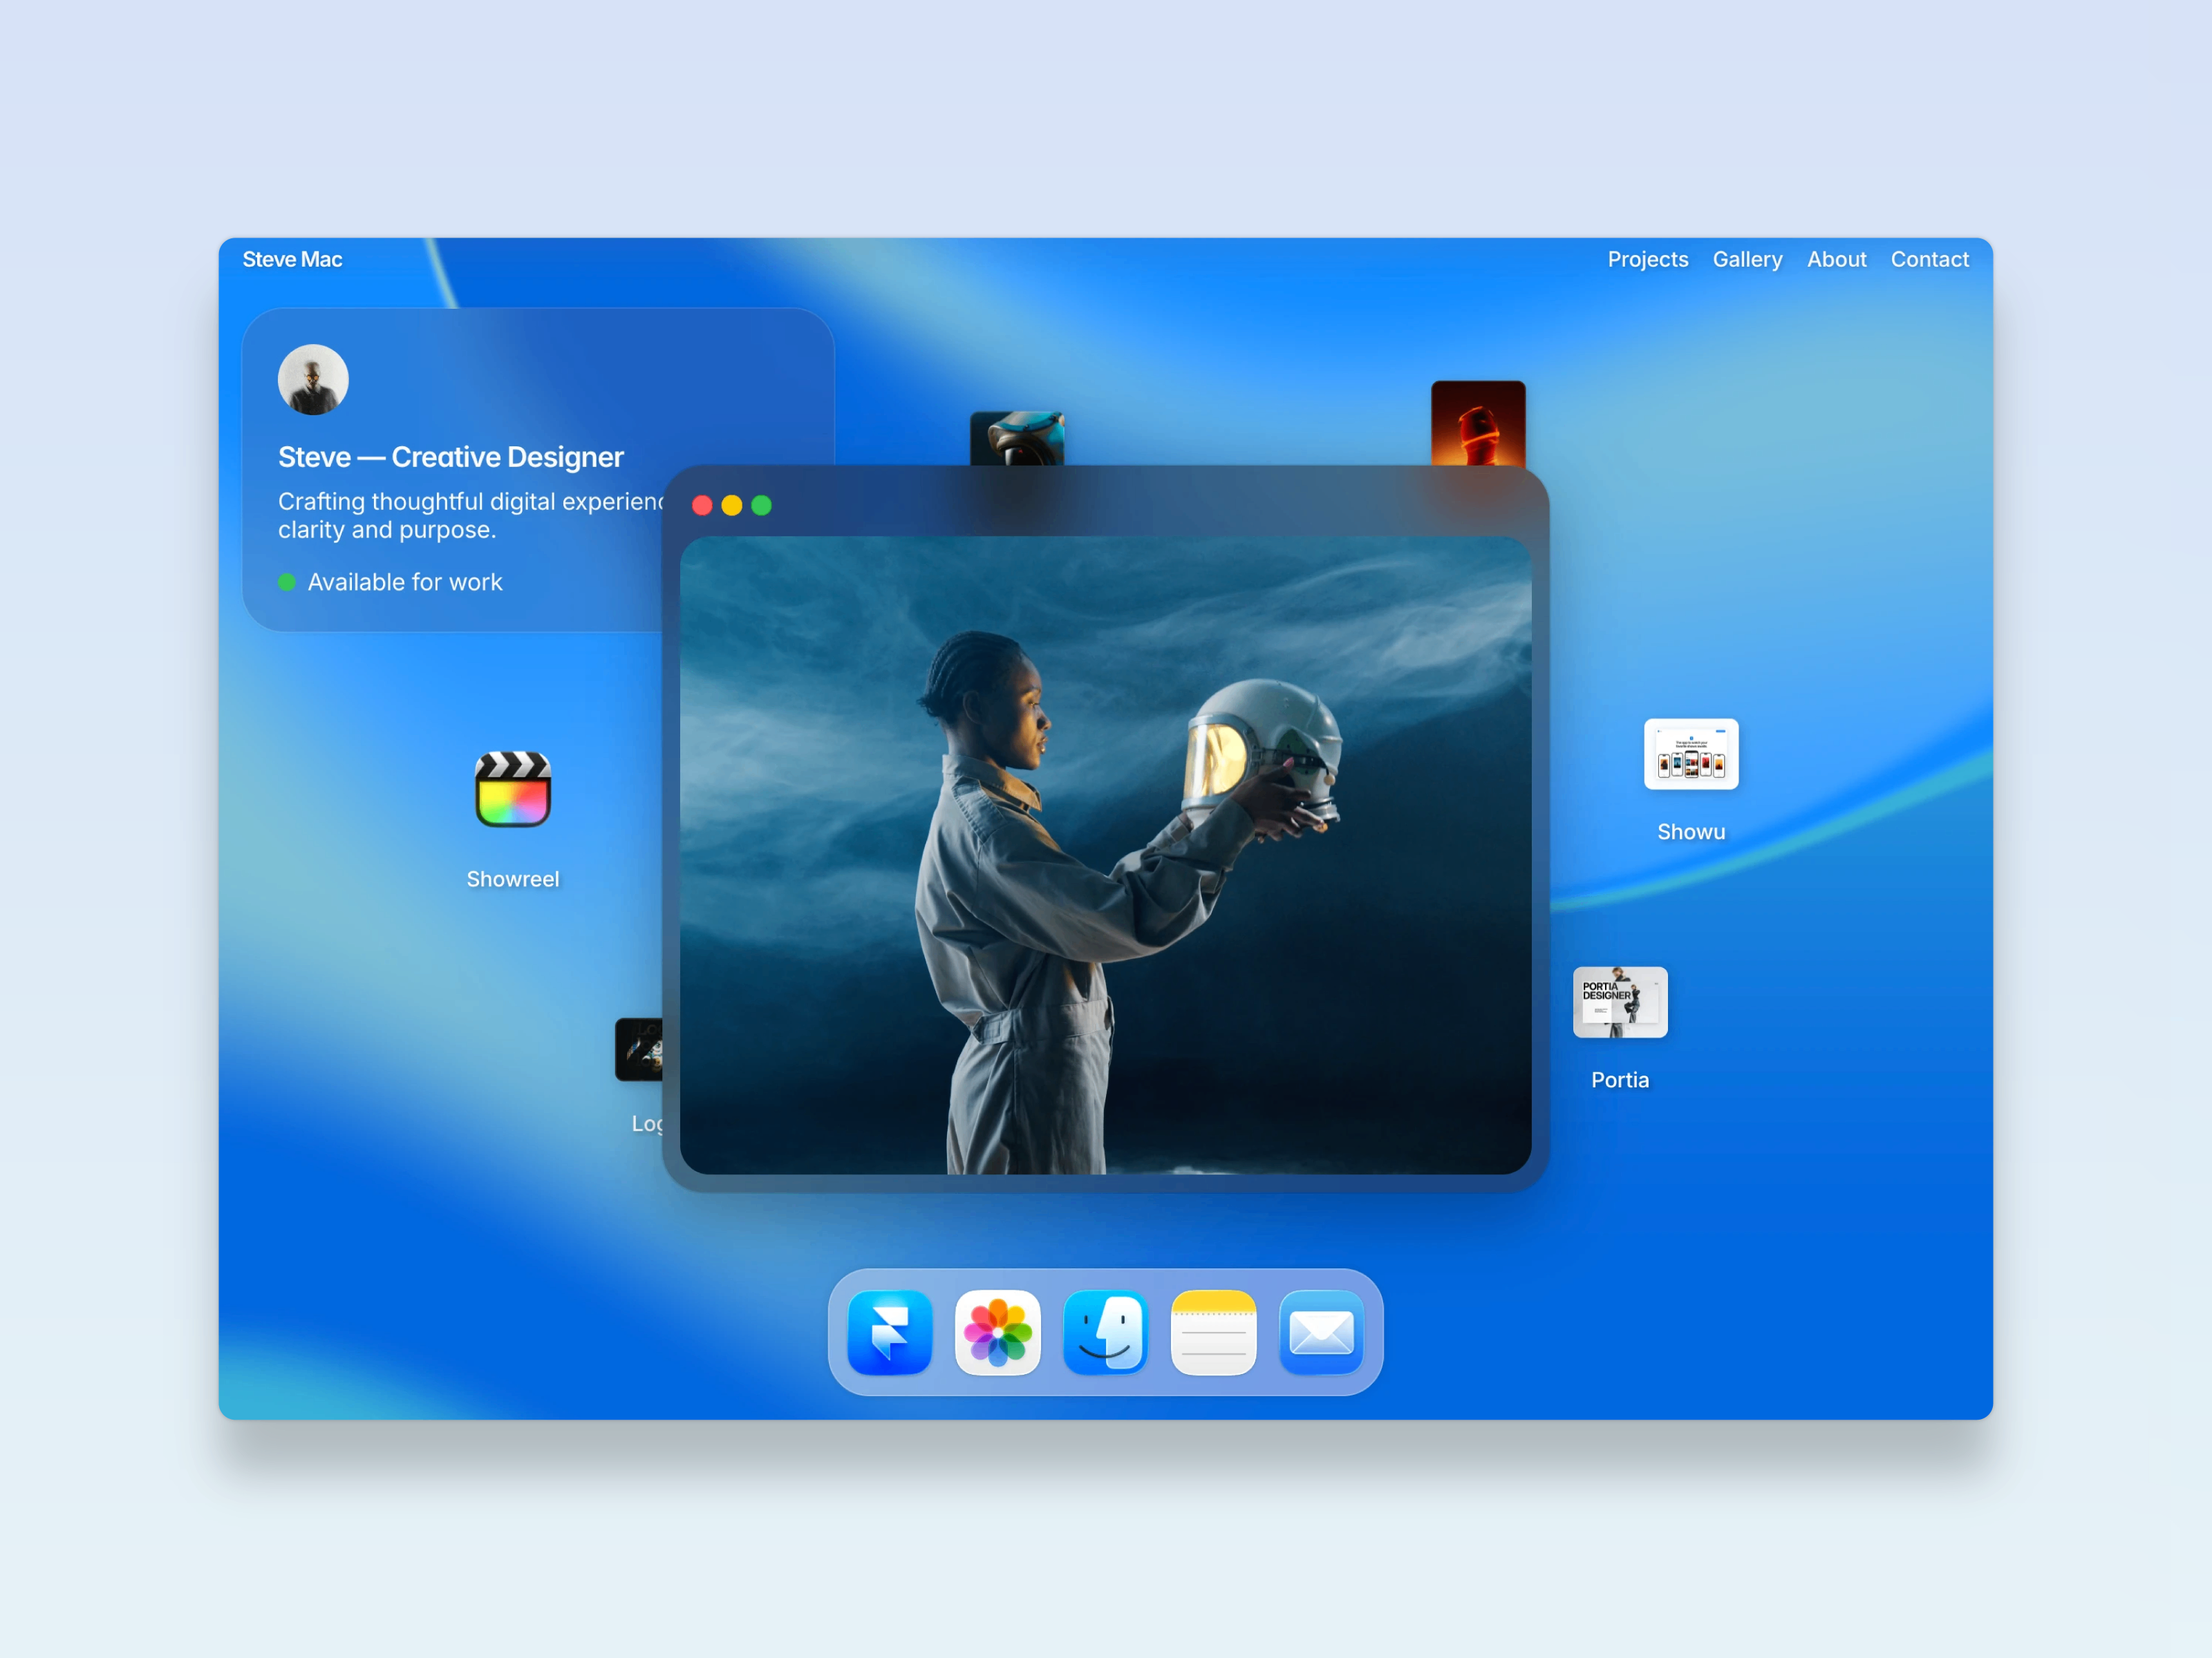Click the Available for work status
The image size is (2212, 1658).
pos(390,582)
